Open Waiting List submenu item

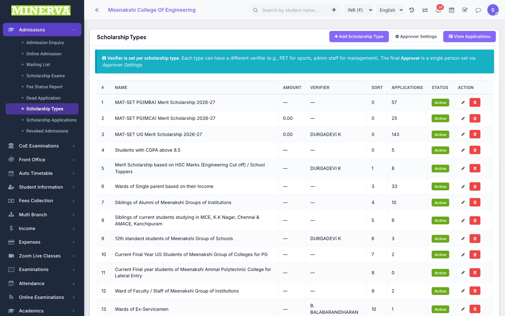38,65
